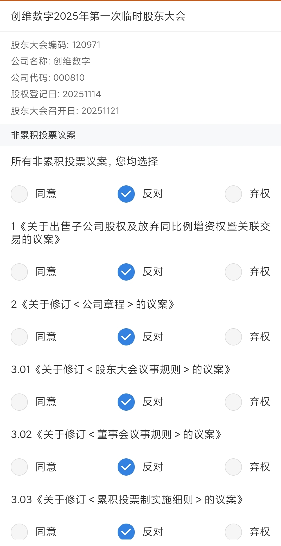This screenshot has width=281, height=546.
Task: Tap the 非累积投票议案 section header
Action: tap(43, 135)
